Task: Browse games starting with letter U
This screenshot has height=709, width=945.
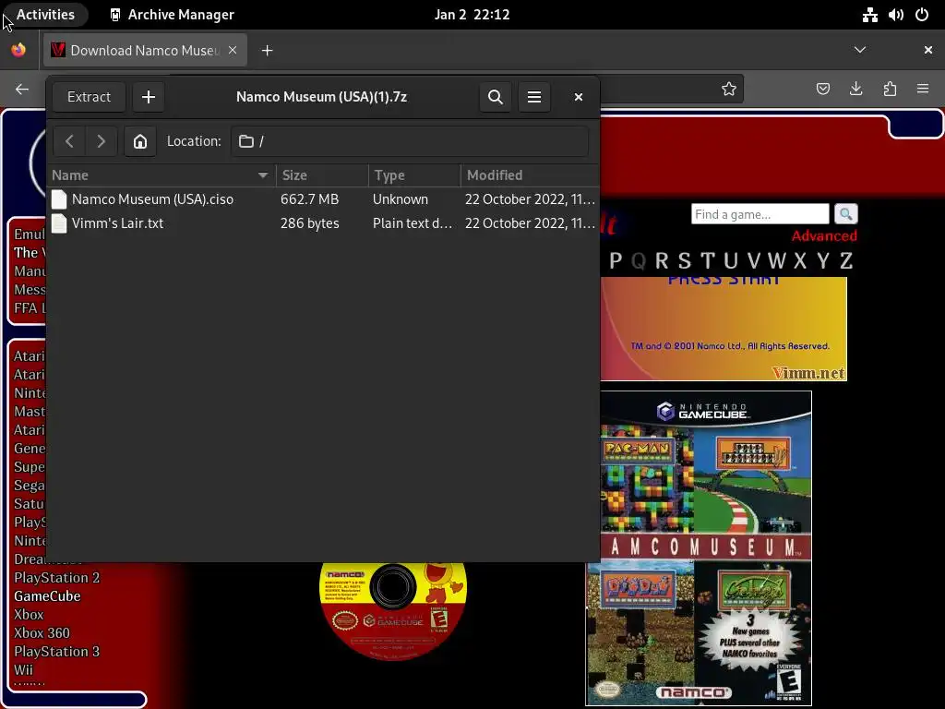Action: point(731,261)
